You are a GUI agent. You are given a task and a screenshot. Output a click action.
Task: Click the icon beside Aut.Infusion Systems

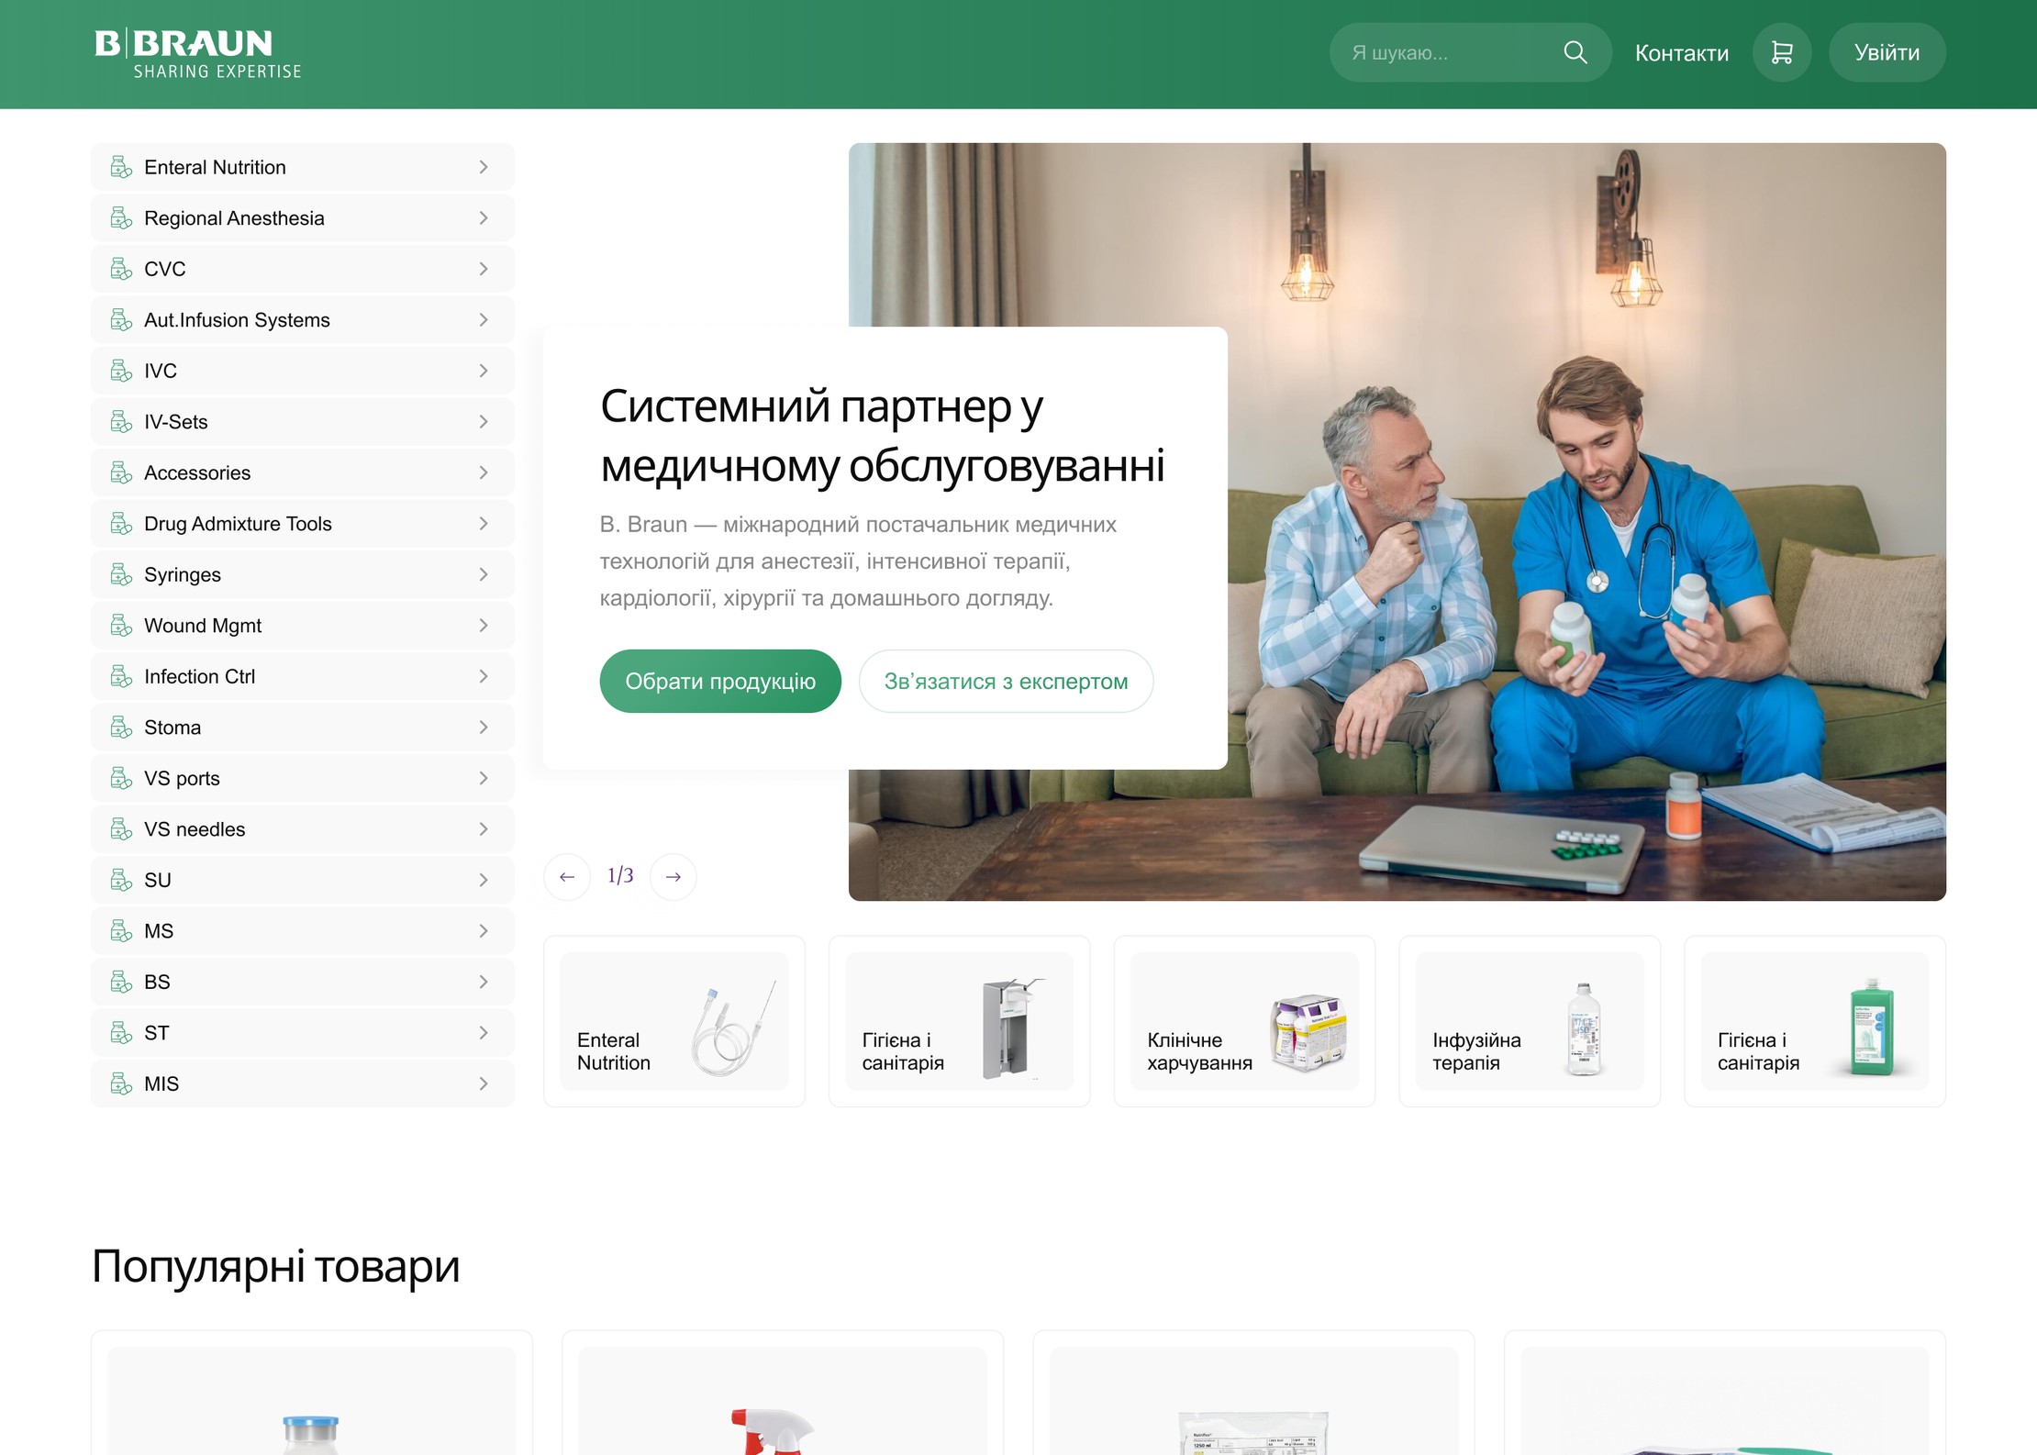121,320
